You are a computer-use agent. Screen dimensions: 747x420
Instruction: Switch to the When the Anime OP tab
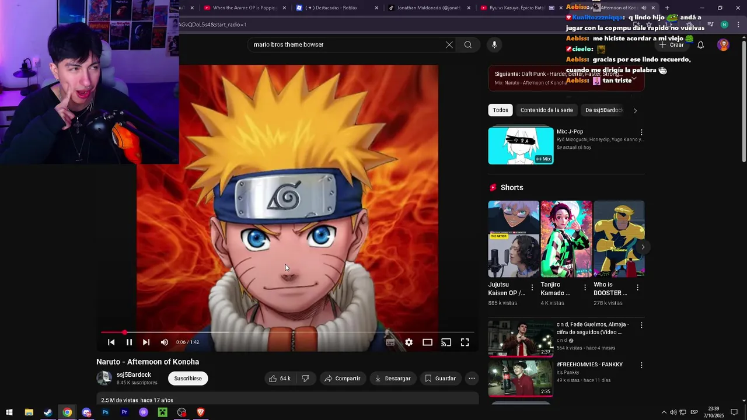point(244,8)
